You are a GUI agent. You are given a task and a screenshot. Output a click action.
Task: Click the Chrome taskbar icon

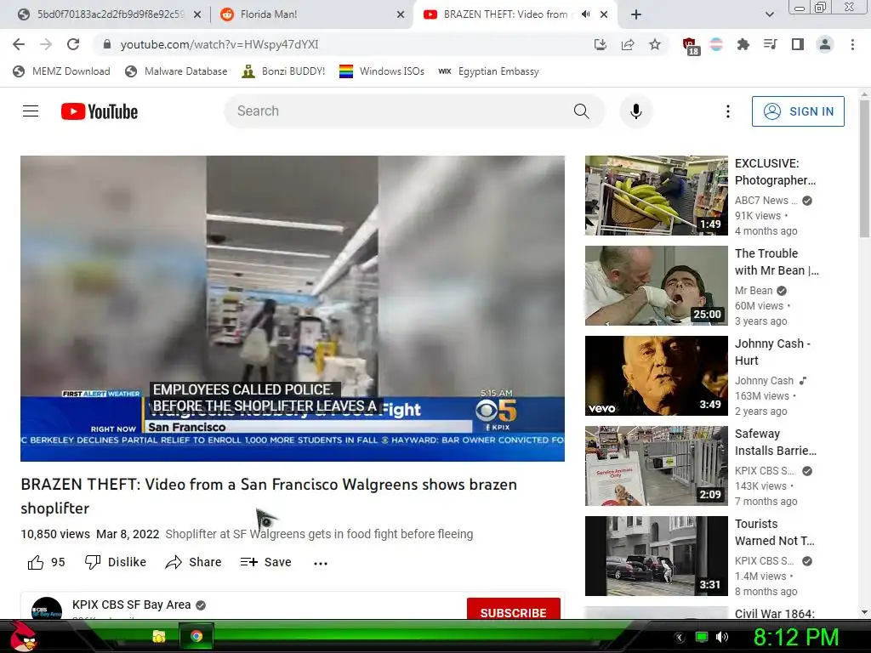pos(196,636)
